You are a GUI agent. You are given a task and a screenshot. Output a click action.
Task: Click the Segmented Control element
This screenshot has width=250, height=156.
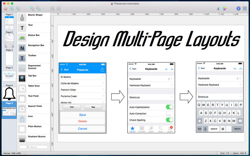22,68
